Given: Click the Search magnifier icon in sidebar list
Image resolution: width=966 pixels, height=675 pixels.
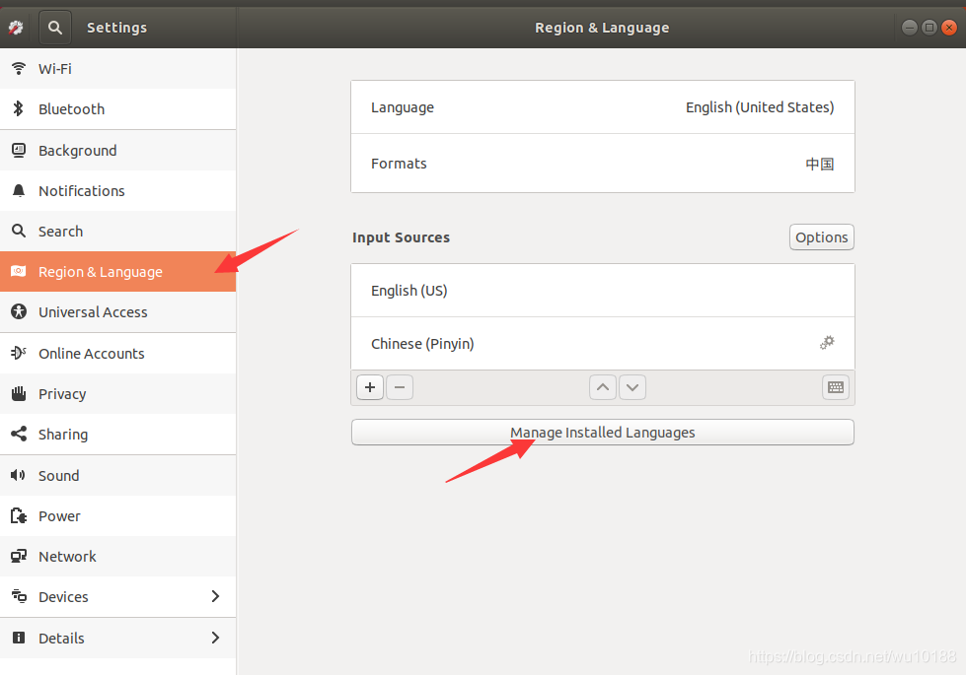Looking at the screenshot, I should (x=19, y=231).
